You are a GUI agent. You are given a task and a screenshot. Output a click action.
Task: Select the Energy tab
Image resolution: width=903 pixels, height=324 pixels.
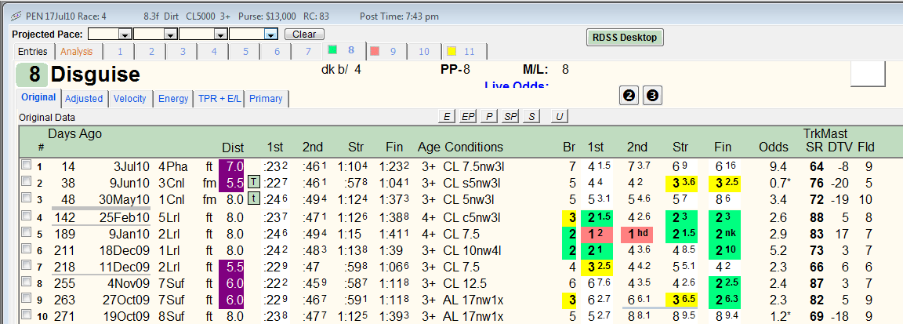pyautogui.click(x=173, y=99)
